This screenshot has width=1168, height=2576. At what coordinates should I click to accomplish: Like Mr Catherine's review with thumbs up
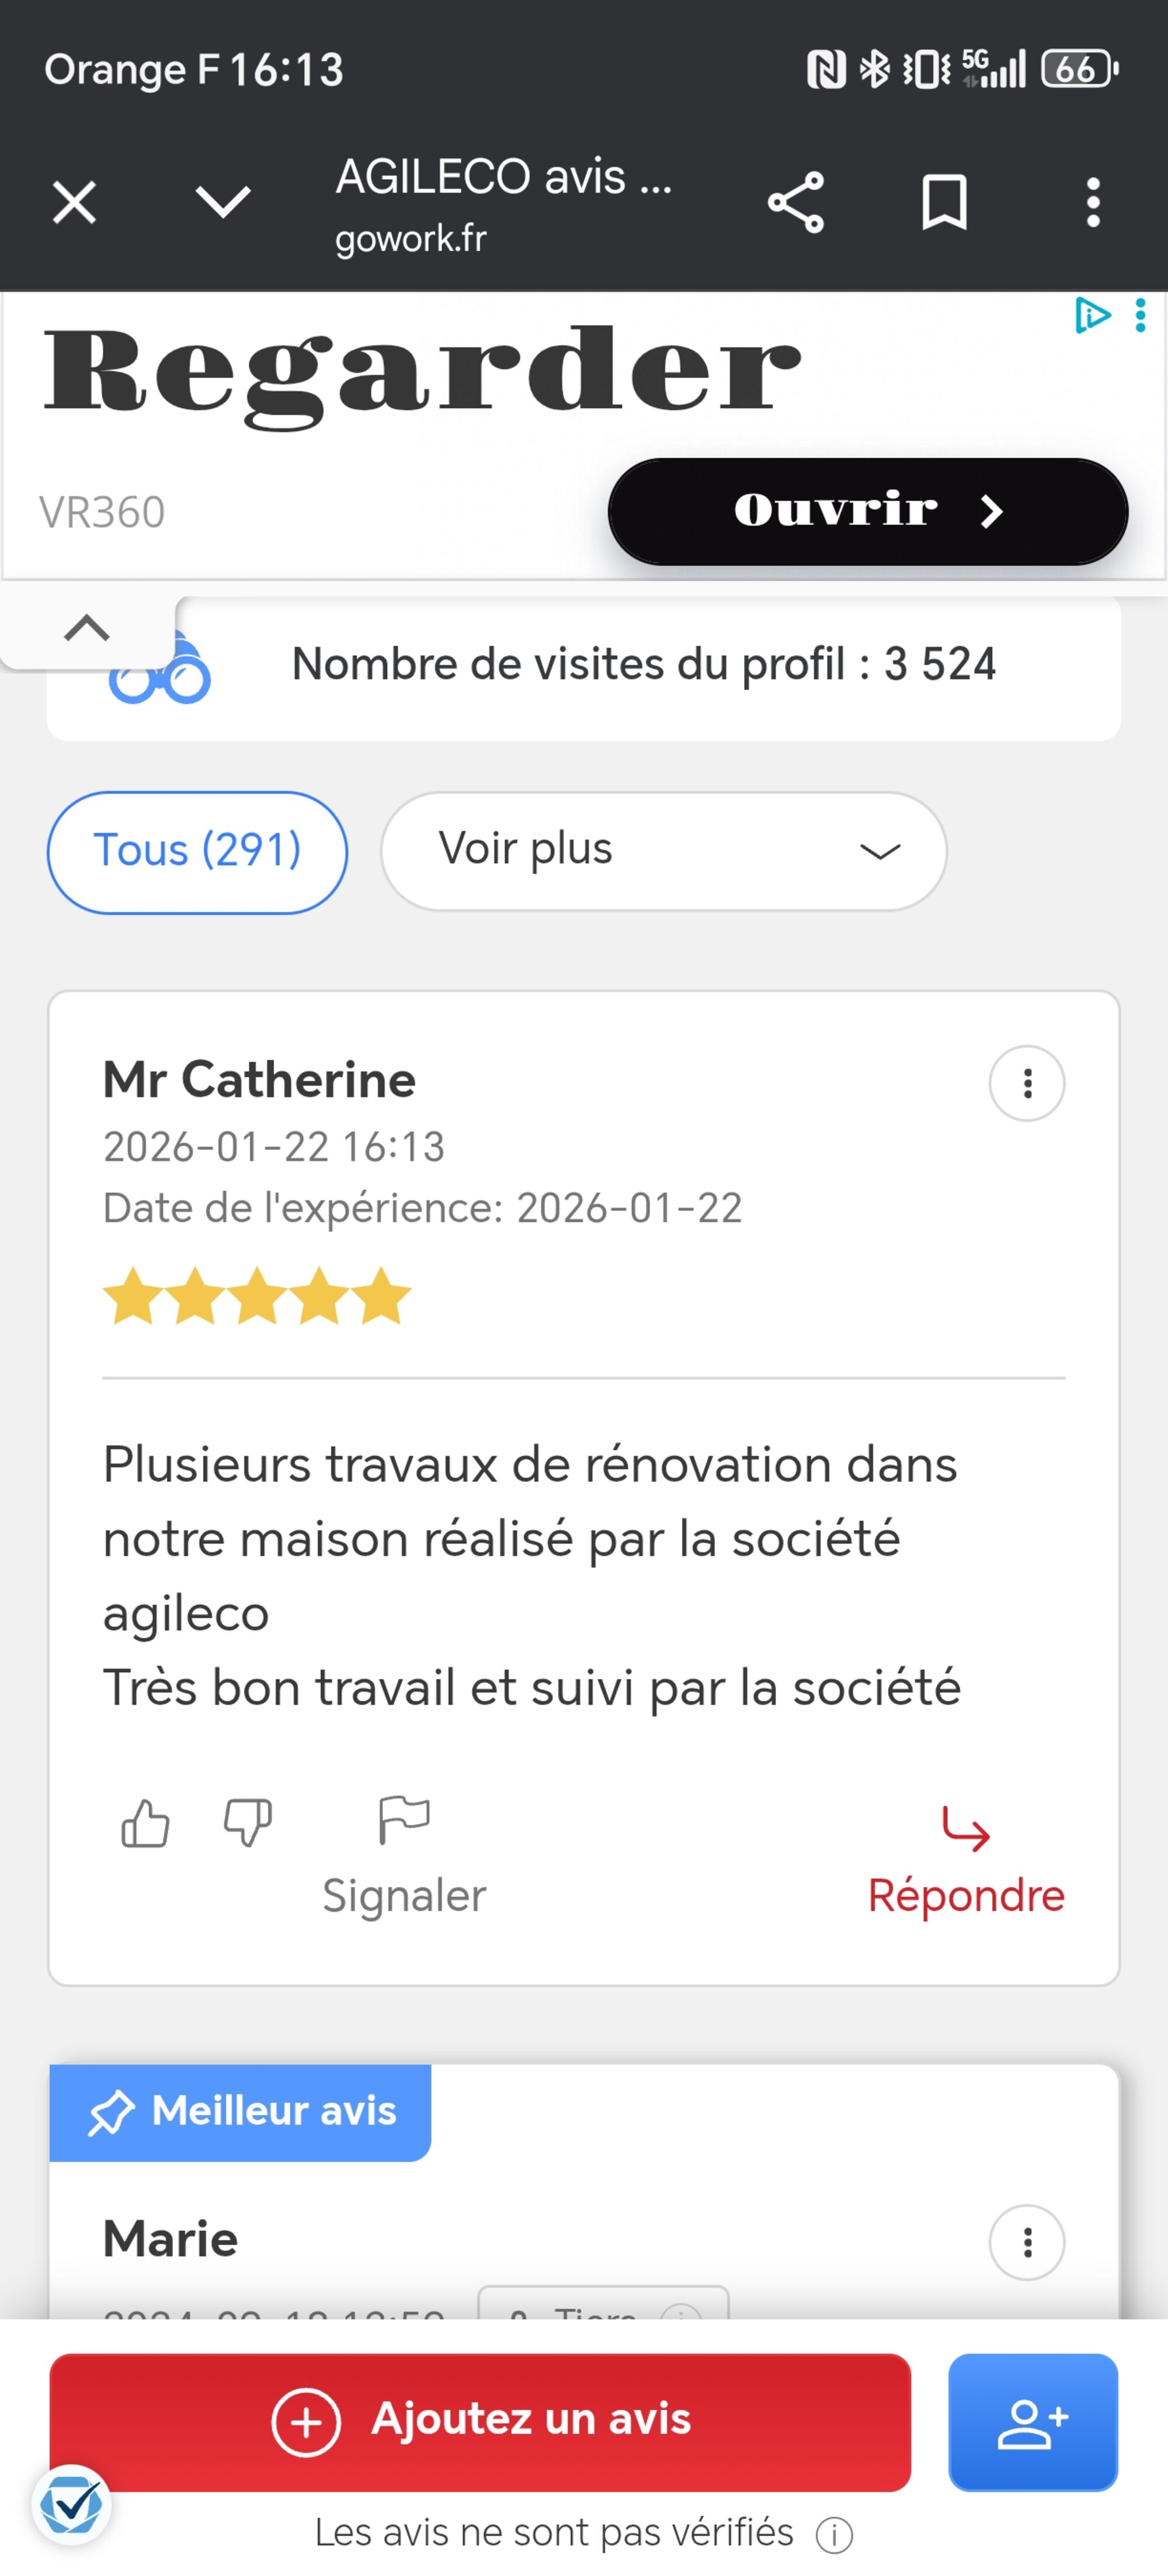coord(145,1822)
